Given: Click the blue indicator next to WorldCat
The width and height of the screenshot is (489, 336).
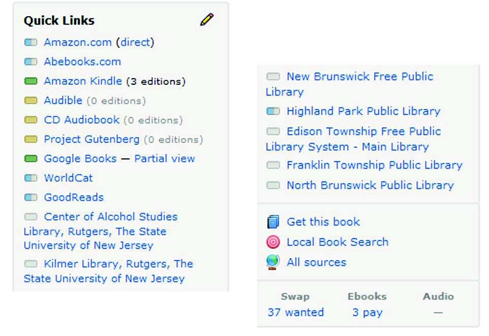Looking at the screenshot, I should point(30,178).
